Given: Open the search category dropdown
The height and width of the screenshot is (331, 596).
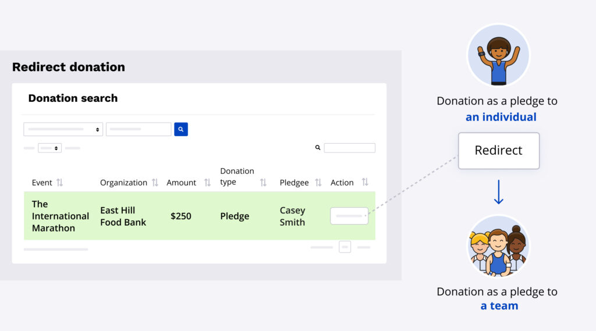Looking at the screenshot, I should (x=63, y=129).
